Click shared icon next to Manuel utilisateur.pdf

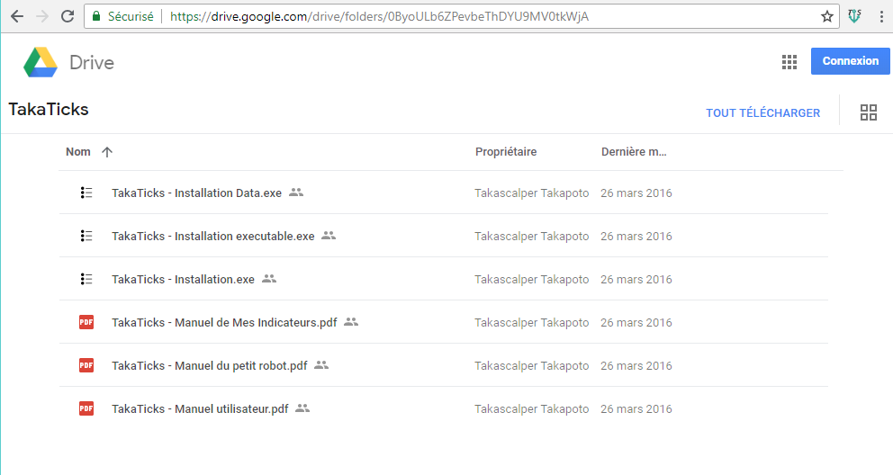pos(302,408)
